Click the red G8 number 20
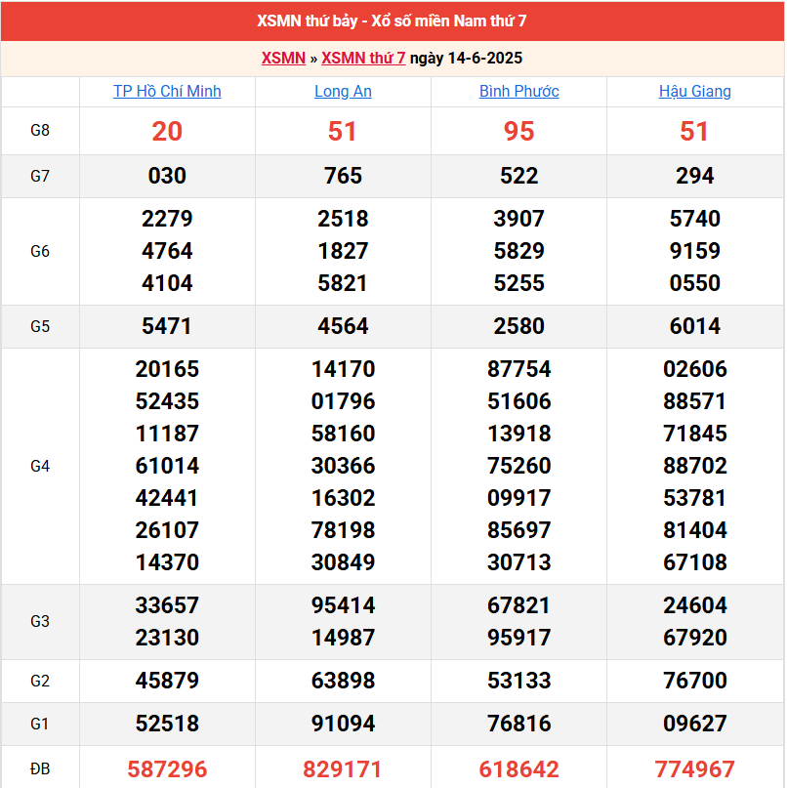This screenshot has width=787, height=788. [167, 132]
